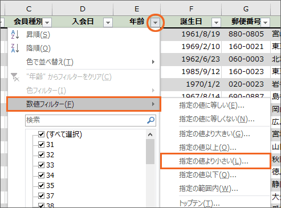The width and height of the screenshot is (281, 208).
Task: Expand the 数値フィルター submenu arrow
Action: point(153,104)
